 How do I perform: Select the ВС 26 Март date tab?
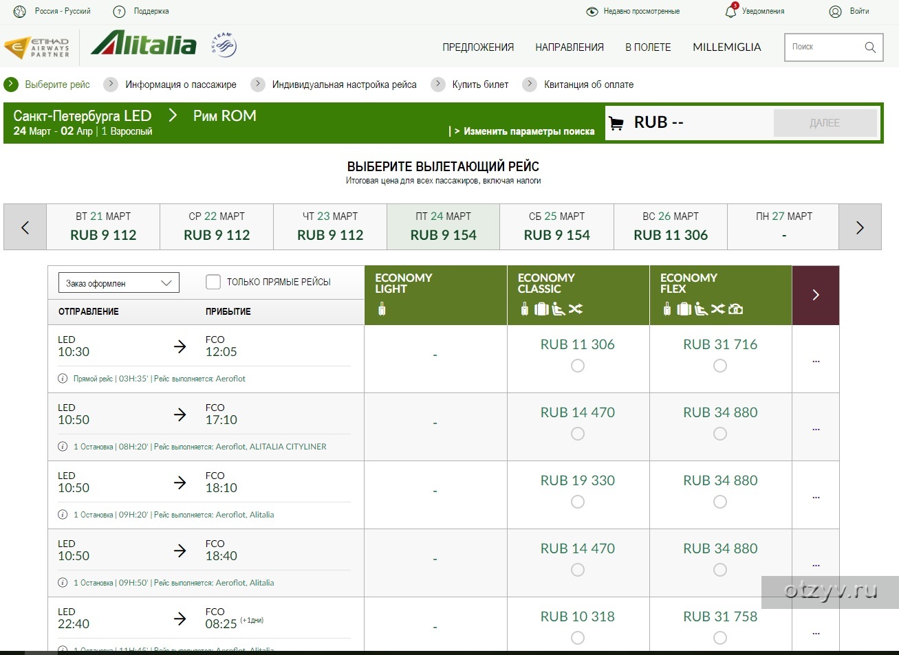coord(671,227)
